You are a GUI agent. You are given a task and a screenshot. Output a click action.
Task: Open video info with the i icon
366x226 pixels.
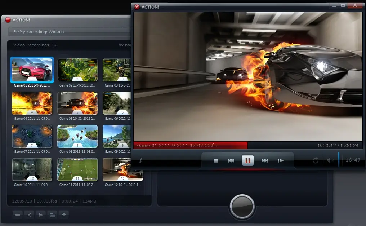pyautogui.click(x=140, y=160)
